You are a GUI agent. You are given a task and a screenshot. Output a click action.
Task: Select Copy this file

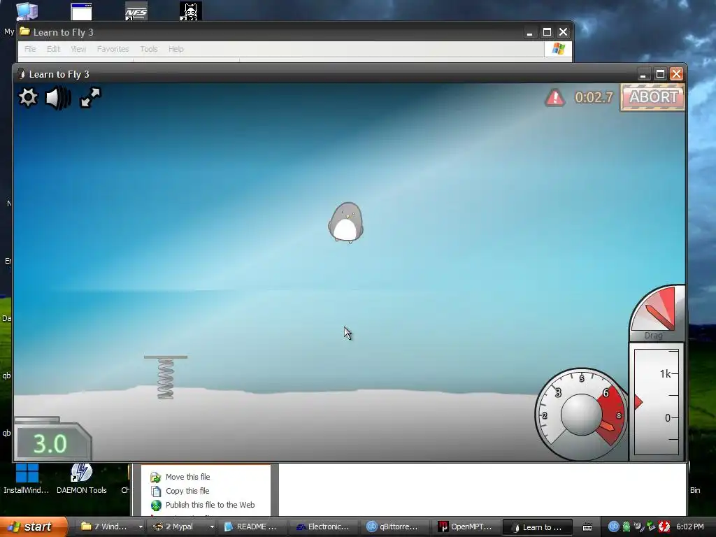tap(187, 491)
